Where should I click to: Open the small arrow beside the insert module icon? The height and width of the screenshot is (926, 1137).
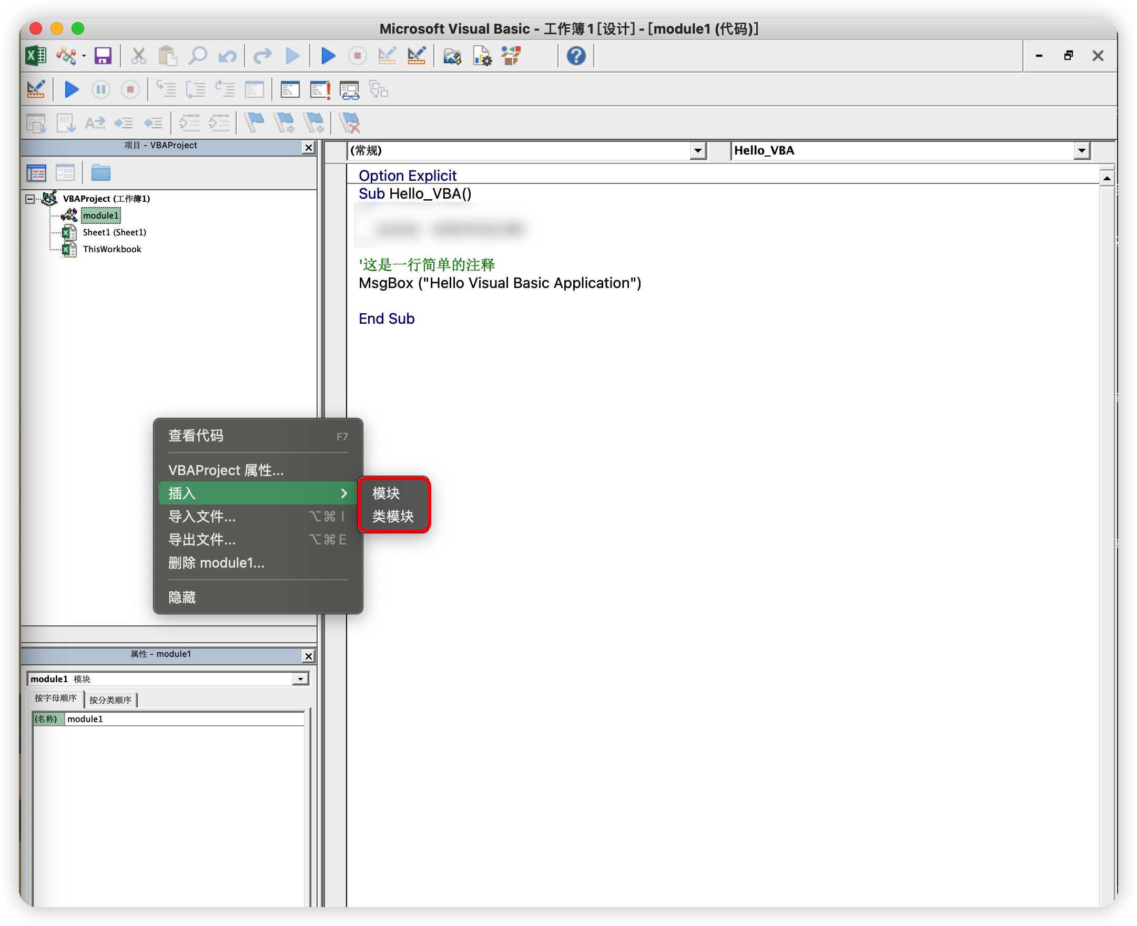click(84, 57)
